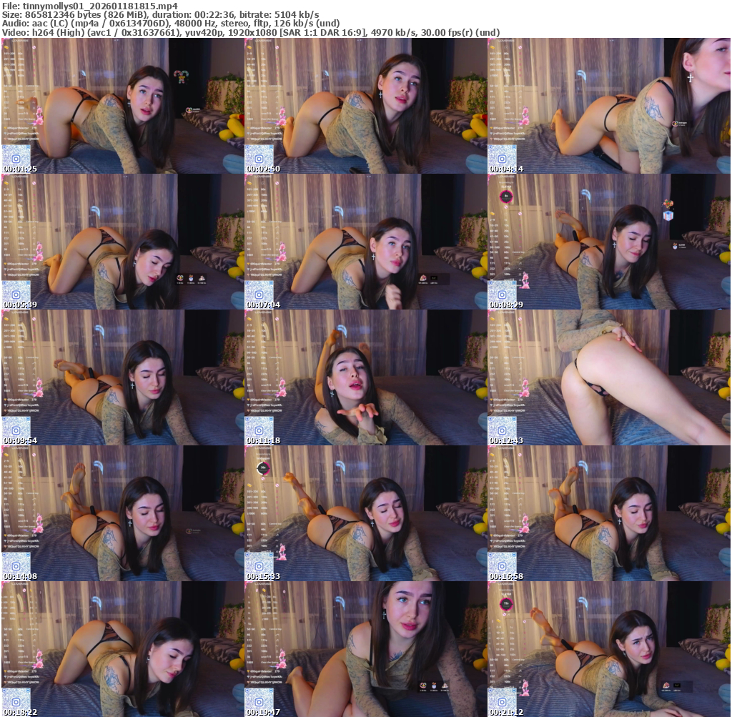The image size is (732, 717).
Task: Click the Instagram QR icon in the 00:18:22 frame
Action: tap(16, 701)
